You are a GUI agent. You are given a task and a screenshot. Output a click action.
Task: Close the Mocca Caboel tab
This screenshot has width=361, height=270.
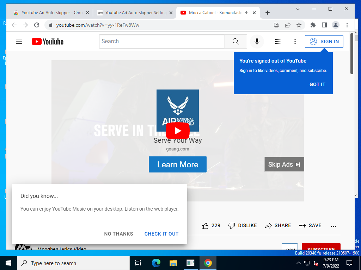point(254,13)
